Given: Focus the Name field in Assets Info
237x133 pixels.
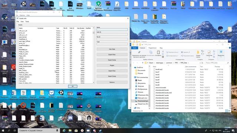Looking at the screenshot, I should point(112,30).
